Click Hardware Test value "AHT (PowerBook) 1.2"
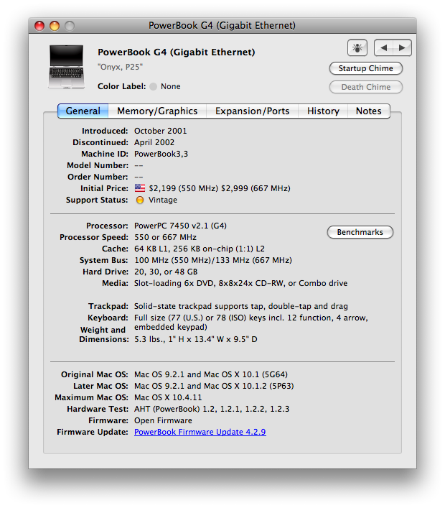 pyautogui.click(x=174, y=409)
